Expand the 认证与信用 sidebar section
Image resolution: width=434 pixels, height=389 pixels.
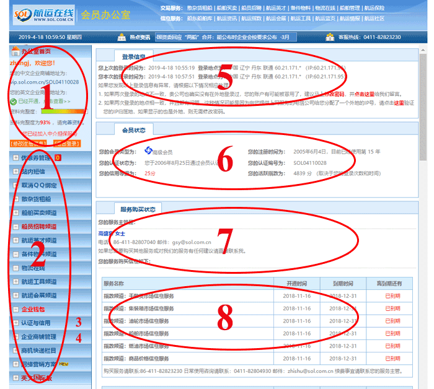click(x=15, y=323)
